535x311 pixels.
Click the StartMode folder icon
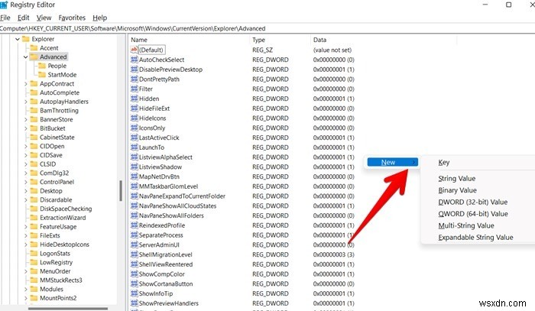click(x=41, y=76)
